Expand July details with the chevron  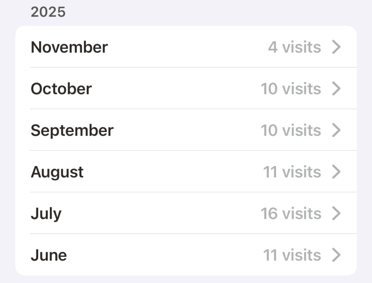point(337,214)
